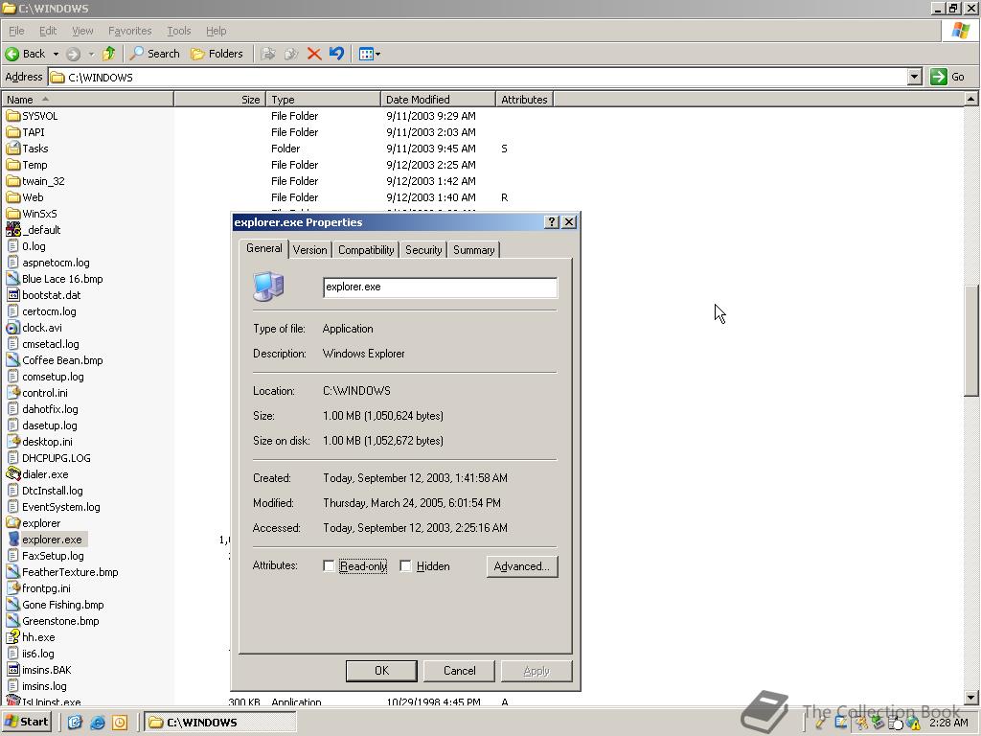The width and height of the screenshot is (981, 736).
Task: Click the C:\WINDOWS taskbar button
Action: [x=220, y=723]
